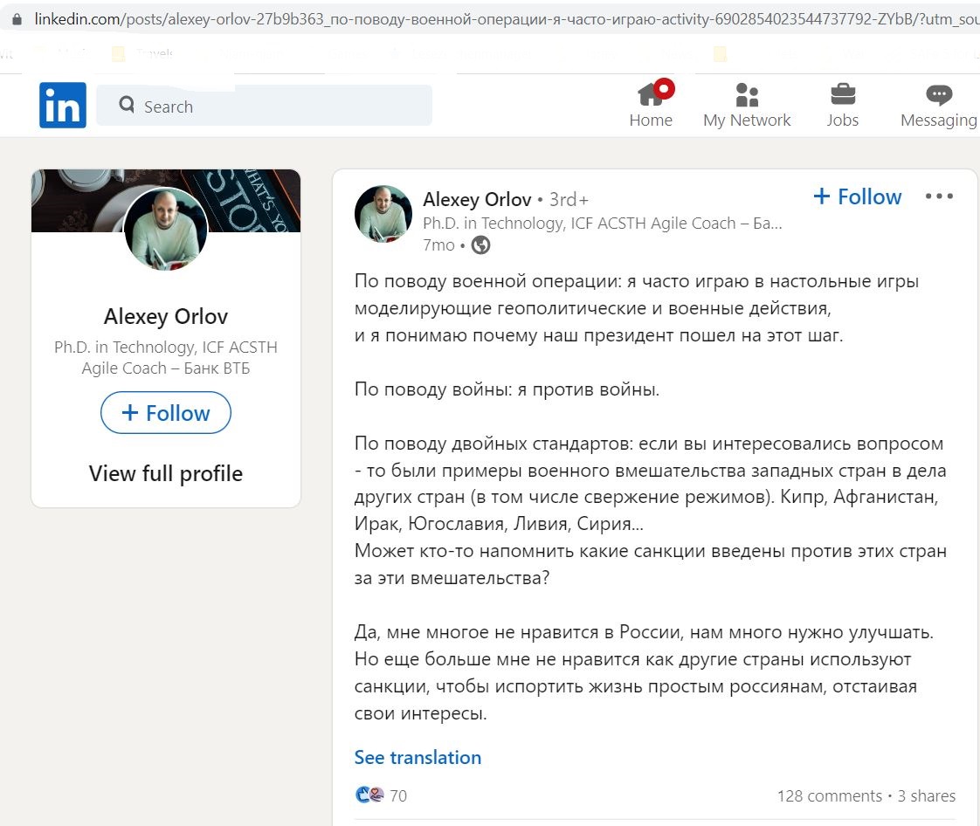980x826 pixels.
Task: Click the Home notification badge
Action: point(664,89)
